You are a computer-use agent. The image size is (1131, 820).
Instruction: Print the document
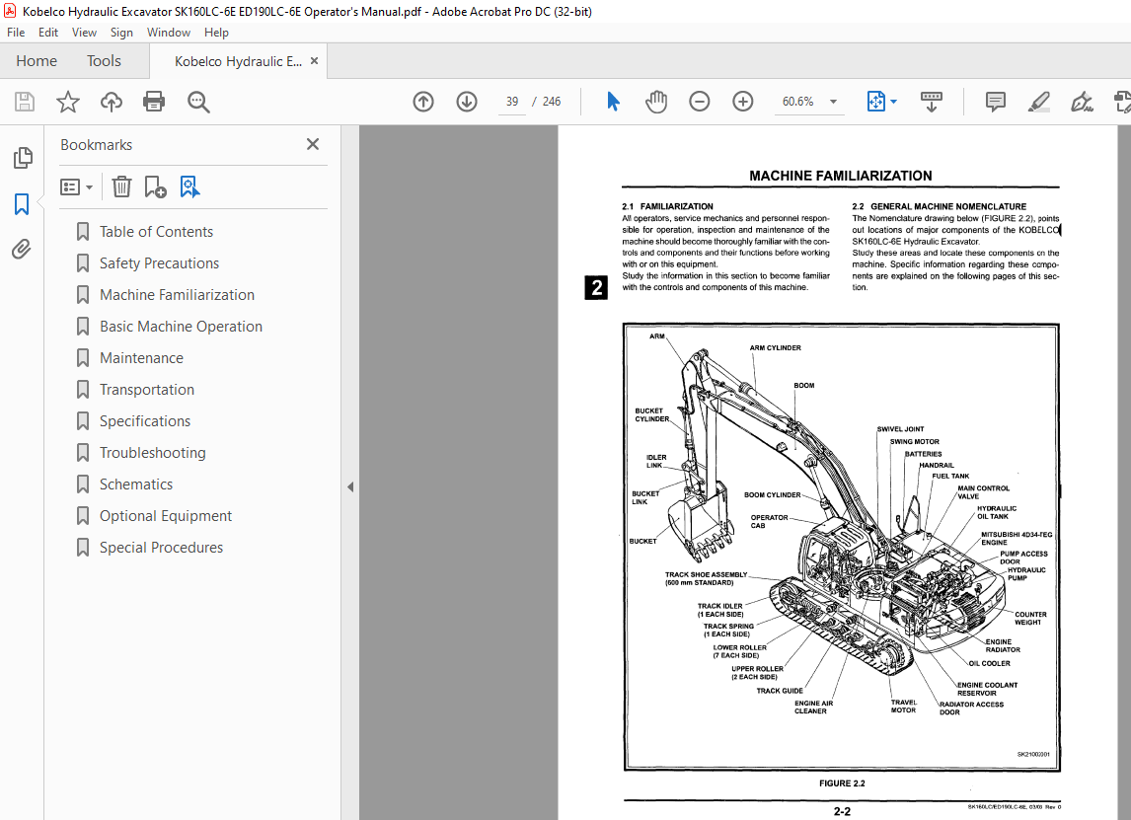coord(154,102)
